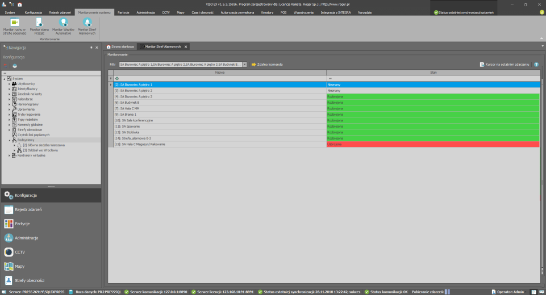Go to Strefy obecności in sidebar
The height and width of the screenshot is (295, 546).
click(x=28, y=280)
